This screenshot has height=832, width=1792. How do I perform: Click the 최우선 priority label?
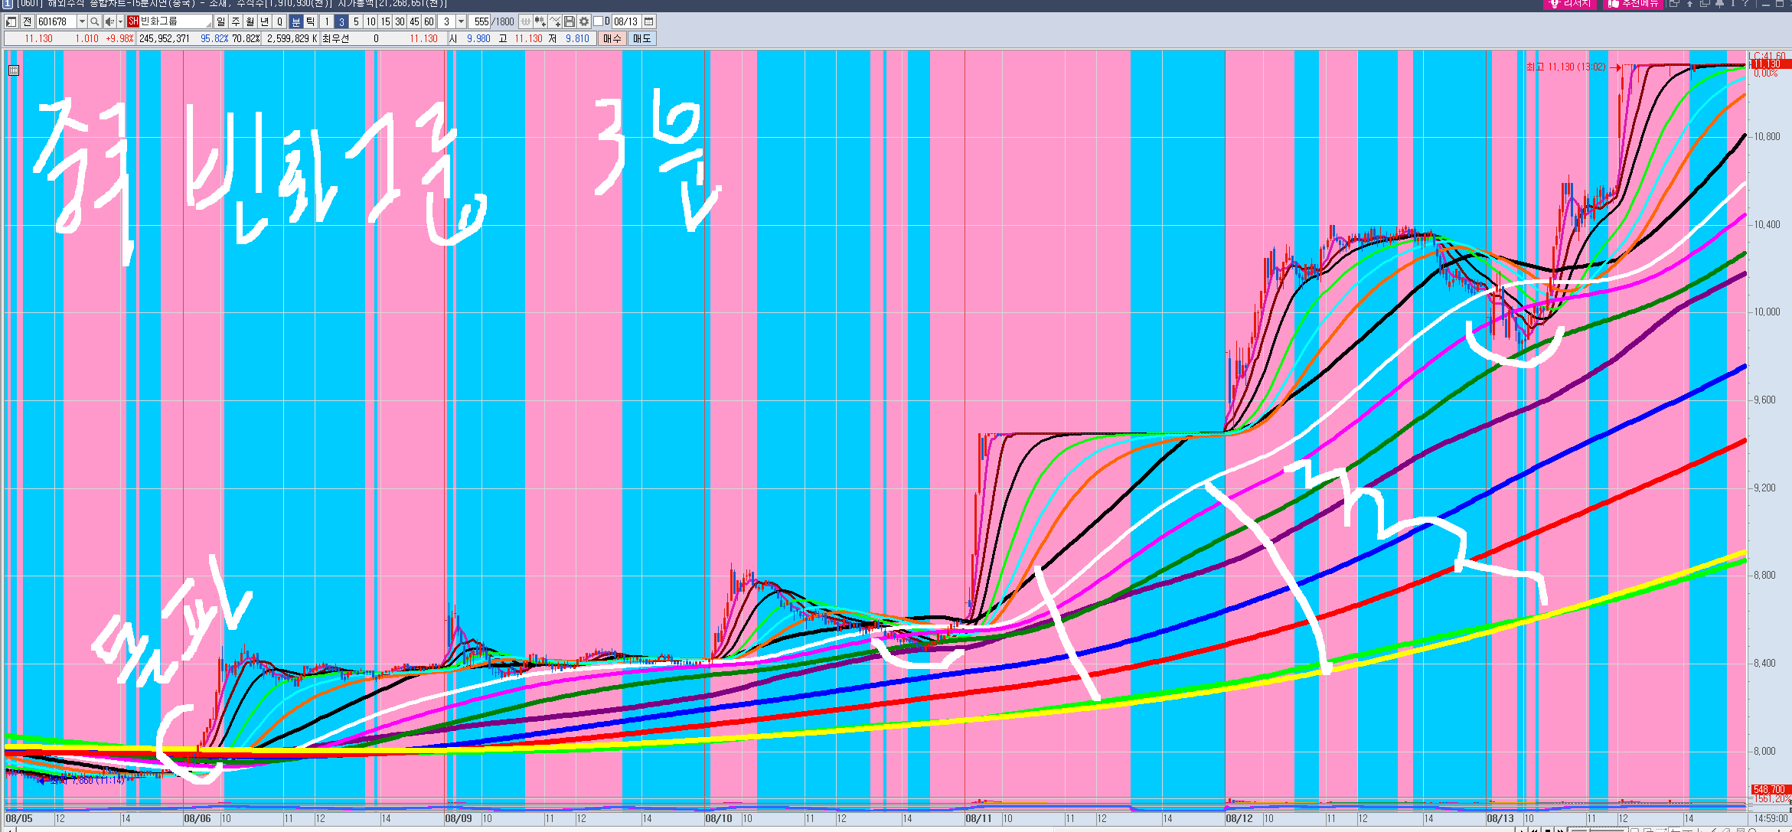(335, 38)
